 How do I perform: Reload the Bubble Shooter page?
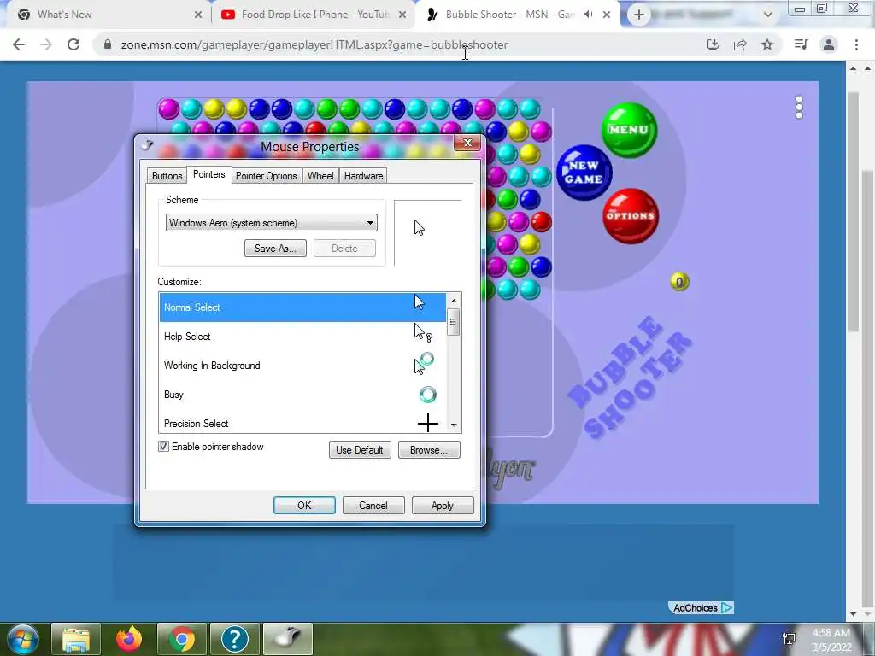click(73, 44)
